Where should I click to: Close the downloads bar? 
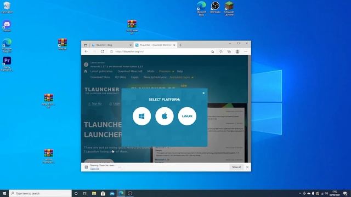[247, 167]
